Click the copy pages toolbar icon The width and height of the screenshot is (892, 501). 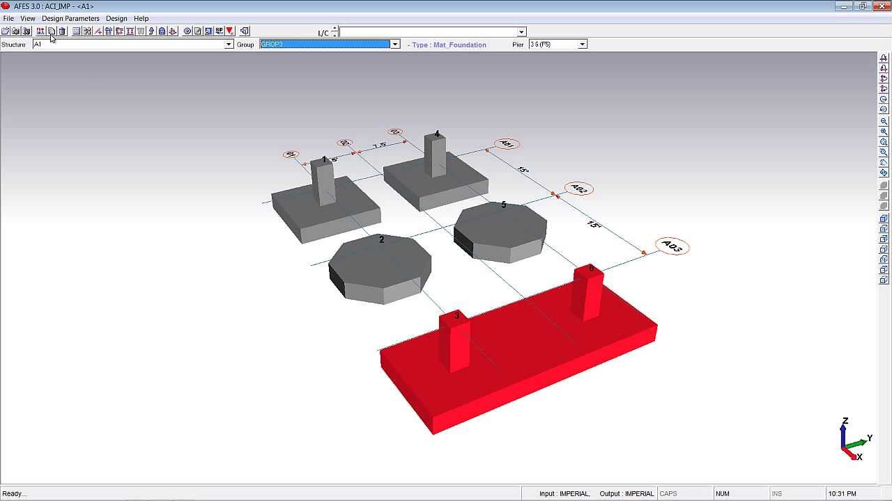[52, 31]
